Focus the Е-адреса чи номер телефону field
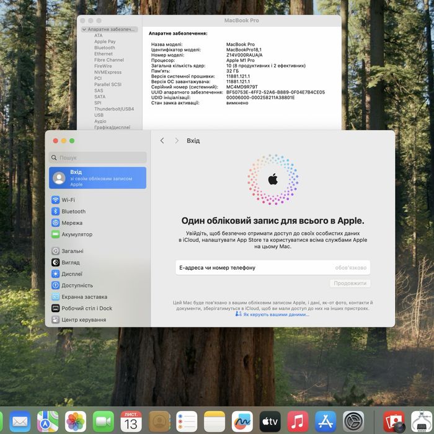The image size is (434, 434). [x=273, y=268]
